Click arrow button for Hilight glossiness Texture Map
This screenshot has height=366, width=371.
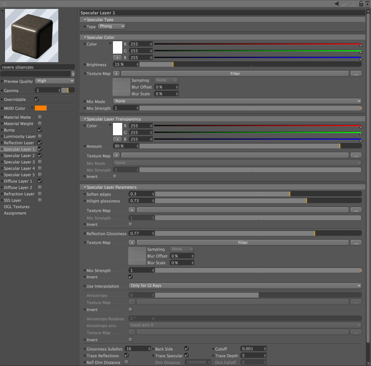pyautogui.click(x=132, y=210)
